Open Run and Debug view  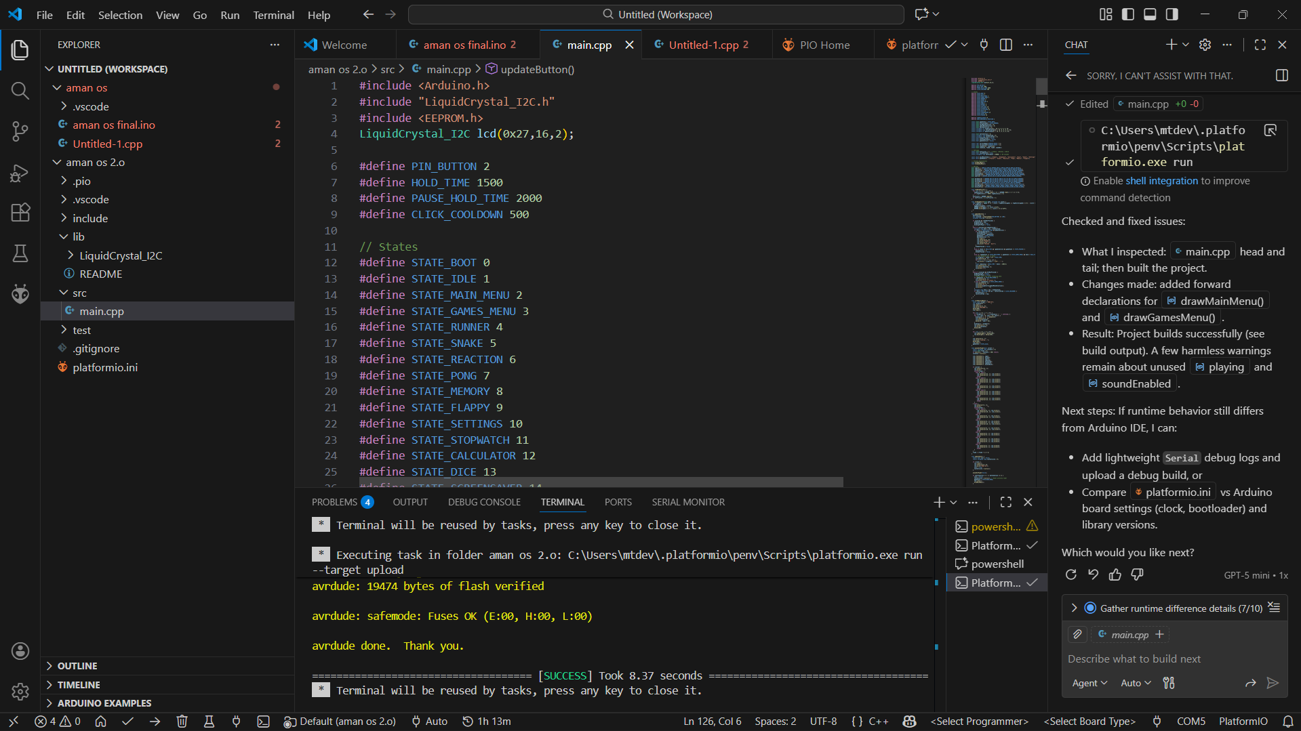coord(20,173)
